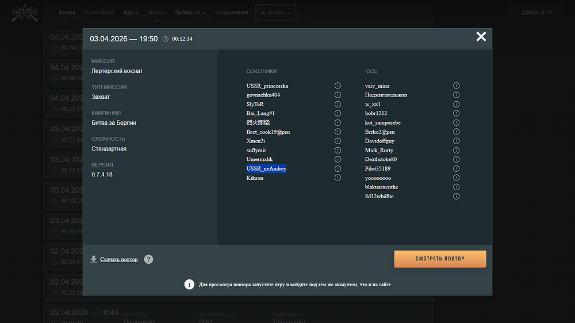Click the report icon next to Kikson
This screenshot has height=323, width=575.
[x=338, y=178]
